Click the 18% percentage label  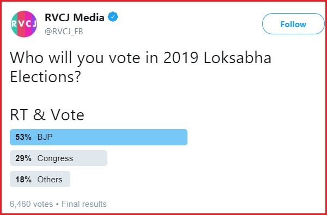click(x=23, y=180)
